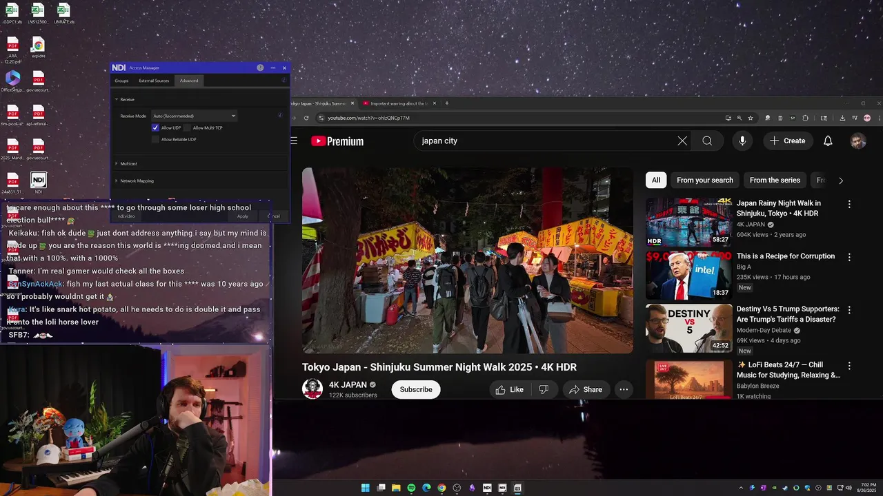Open File Explorer from the taskbar
The width and height of the screenshot is (883, 496).
[x=396, y=488]
